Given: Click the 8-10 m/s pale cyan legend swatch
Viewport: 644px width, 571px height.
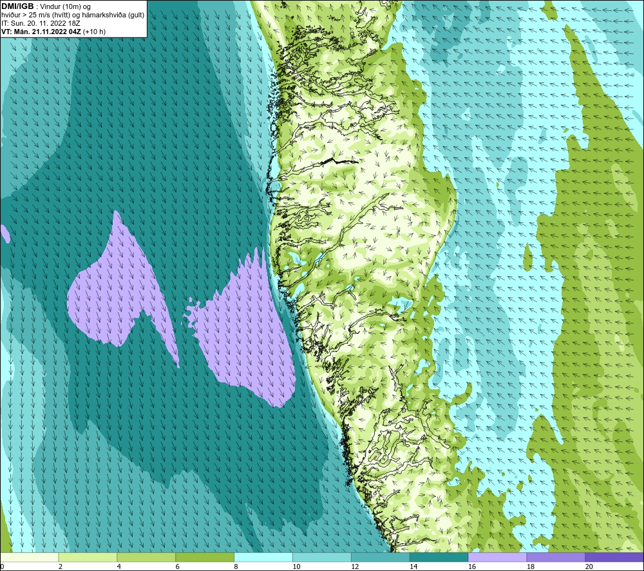Looking at the screenshot, I should [x=263, y=557].
